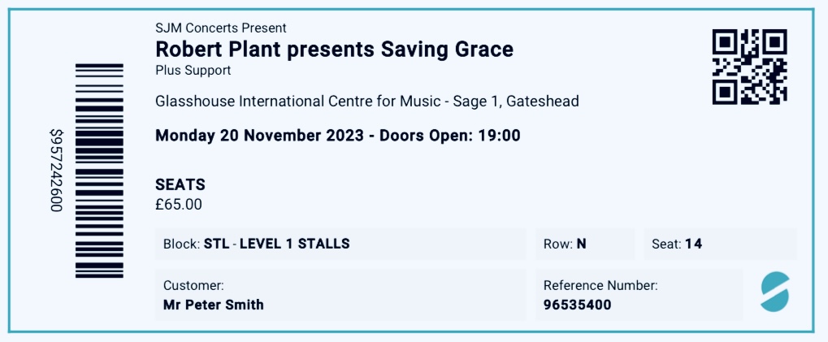Click the SEATS heading
828x342 pixels.
pyautogui.click(x=180, y=185)
